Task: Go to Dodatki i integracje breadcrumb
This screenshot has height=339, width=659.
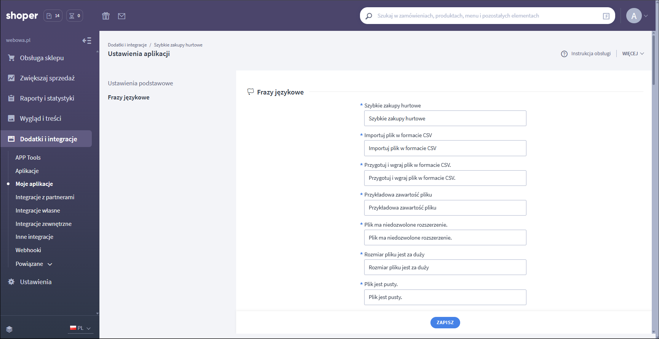Action: [127, 45]
